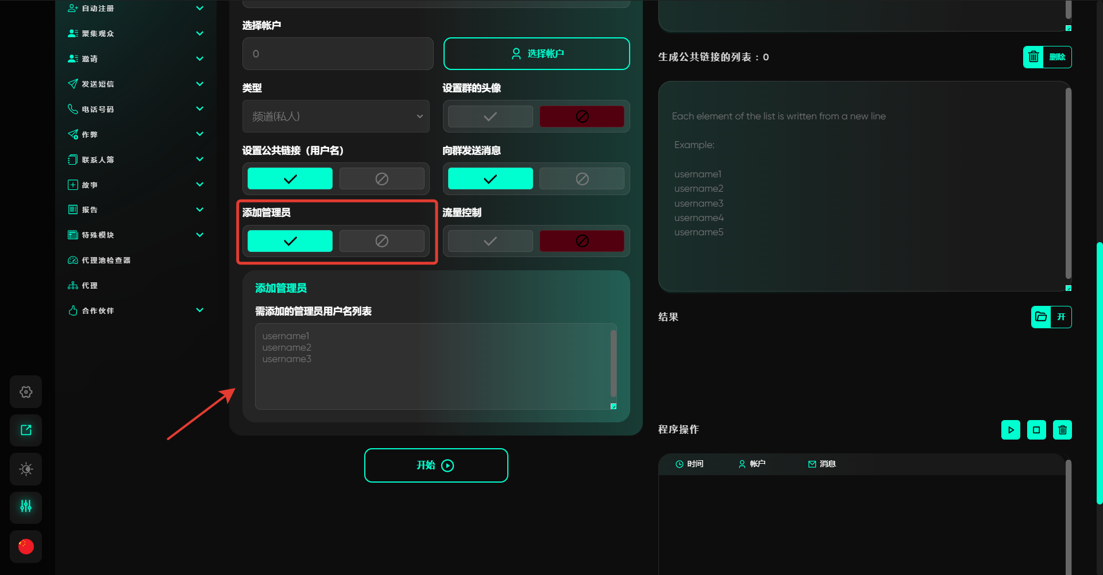
Task: Click the 开始 start button
Action: point(436,465)
